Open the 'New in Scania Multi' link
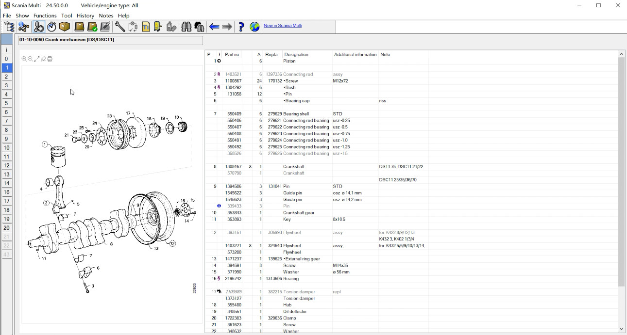Viewport: 627px width, 335px height. click(x=283, y=25)
